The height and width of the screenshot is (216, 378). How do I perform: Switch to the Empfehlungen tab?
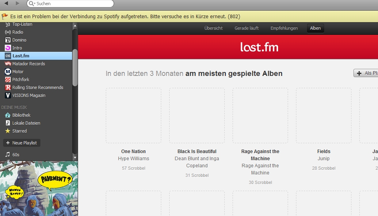tap(284, 28)
